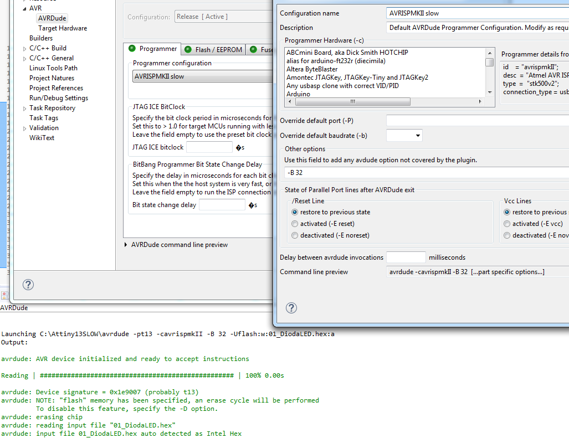Select Linux Tools Path tree item
The width and height of the screenshot is (569, 438).
coord(53,68)
